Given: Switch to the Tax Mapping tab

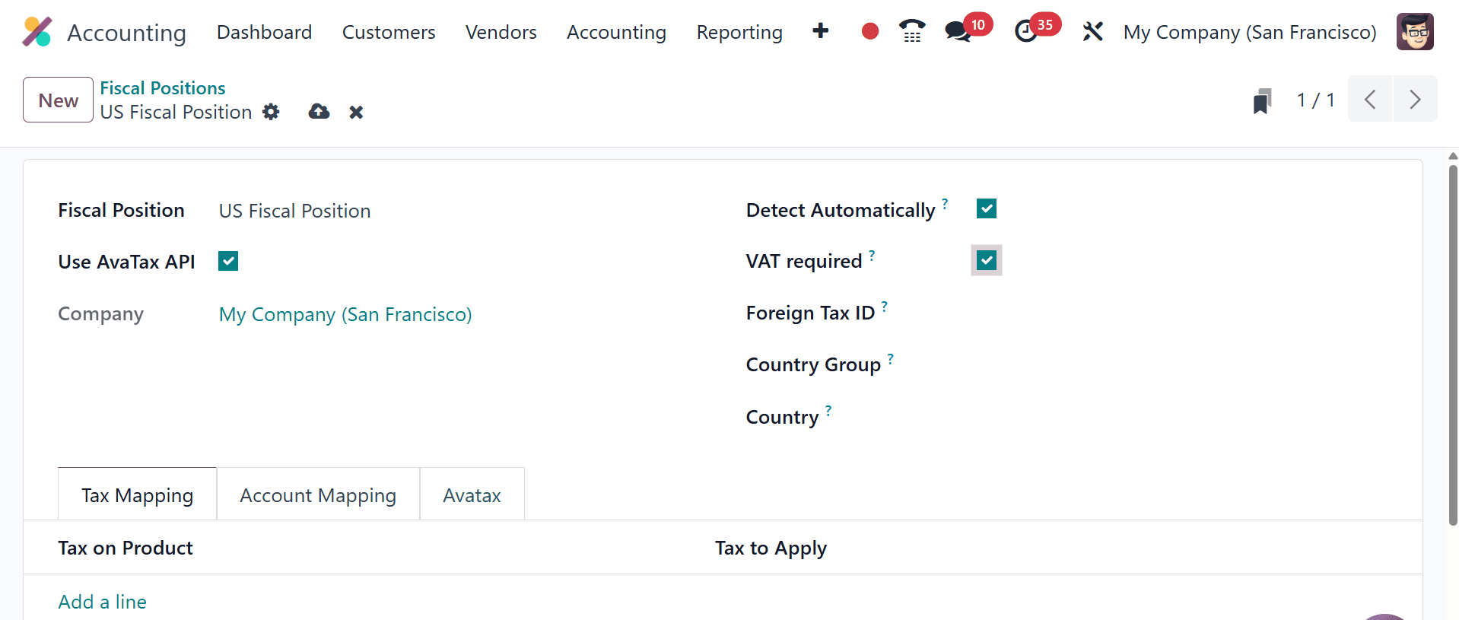Looking at the screenshot, I should (138, 494).
